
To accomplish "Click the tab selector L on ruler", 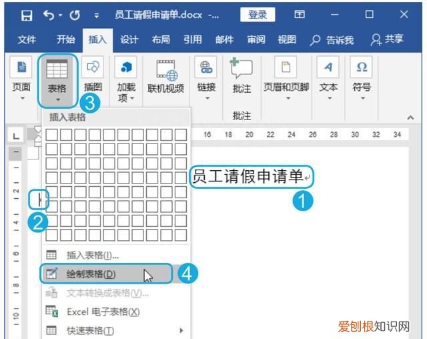I will pyautogui.click(x=16, y=135).
